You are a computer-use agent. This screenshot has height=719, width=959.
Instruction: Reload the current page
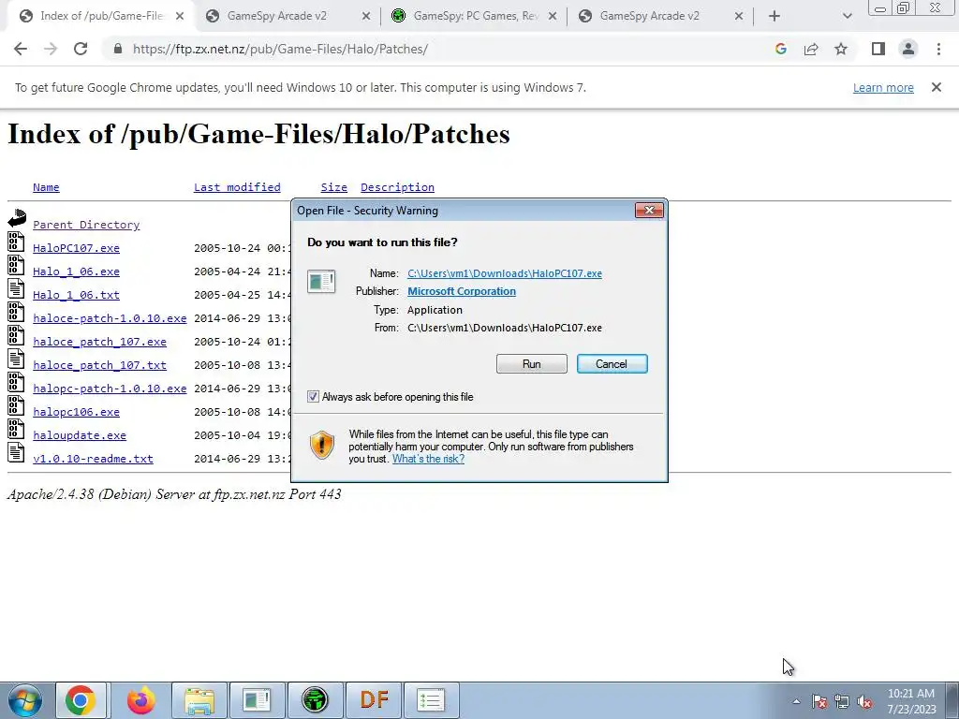81,49
